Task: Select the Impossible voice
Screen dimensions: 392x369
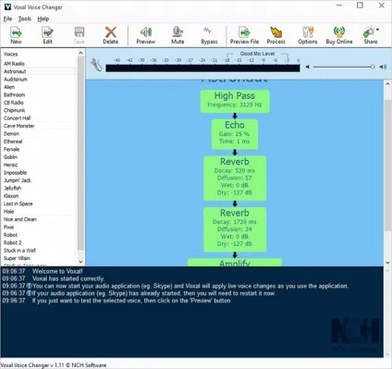Action: click(38, 173)
